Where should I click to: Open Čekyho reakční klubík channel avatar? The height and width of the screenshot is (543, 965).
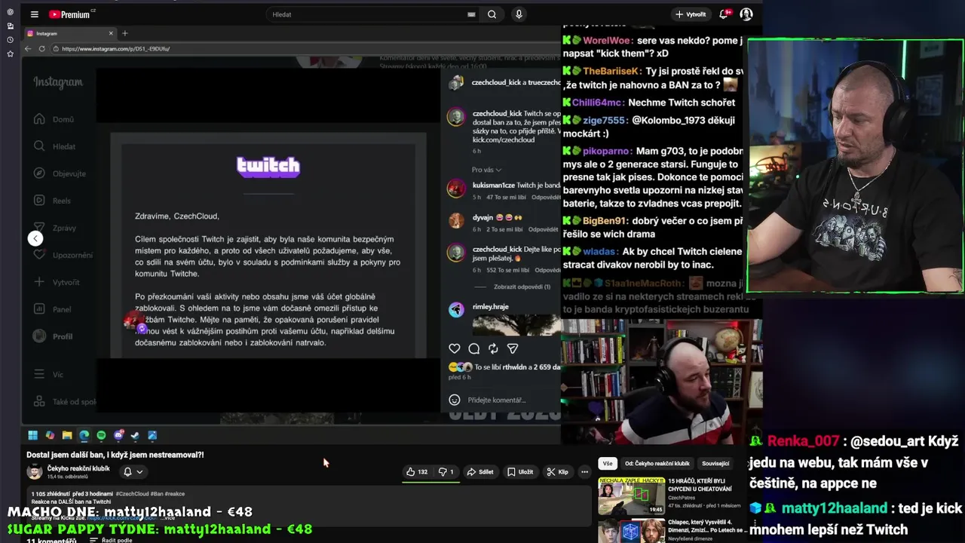click(x=35, y=472)
